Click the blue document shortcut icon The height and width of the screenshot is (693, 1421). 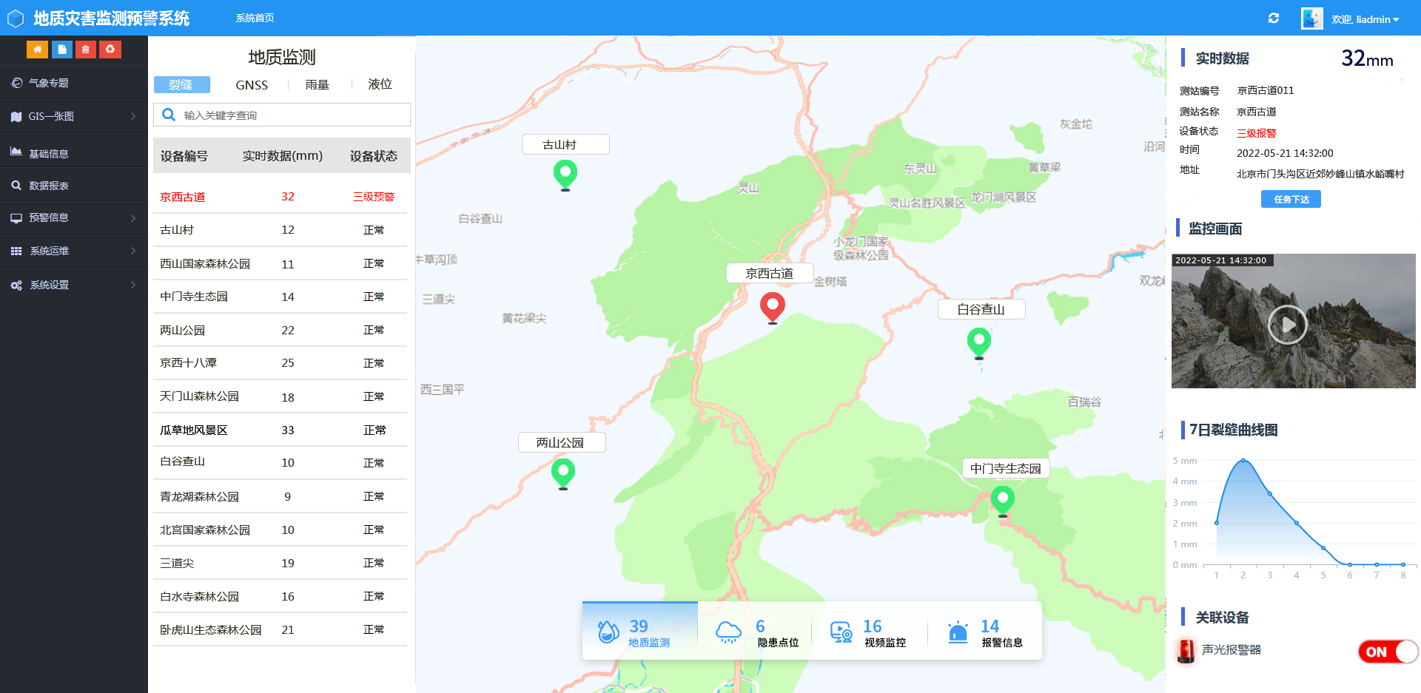pyautogui.click(x=61, y=50)
